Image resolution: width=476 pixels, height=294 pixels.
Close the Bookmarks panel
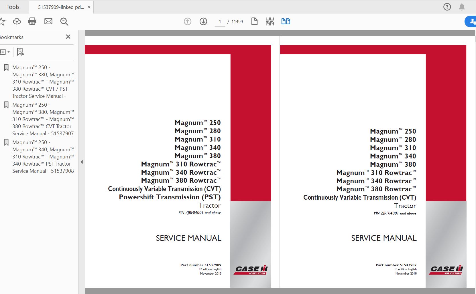click(68, 37)
